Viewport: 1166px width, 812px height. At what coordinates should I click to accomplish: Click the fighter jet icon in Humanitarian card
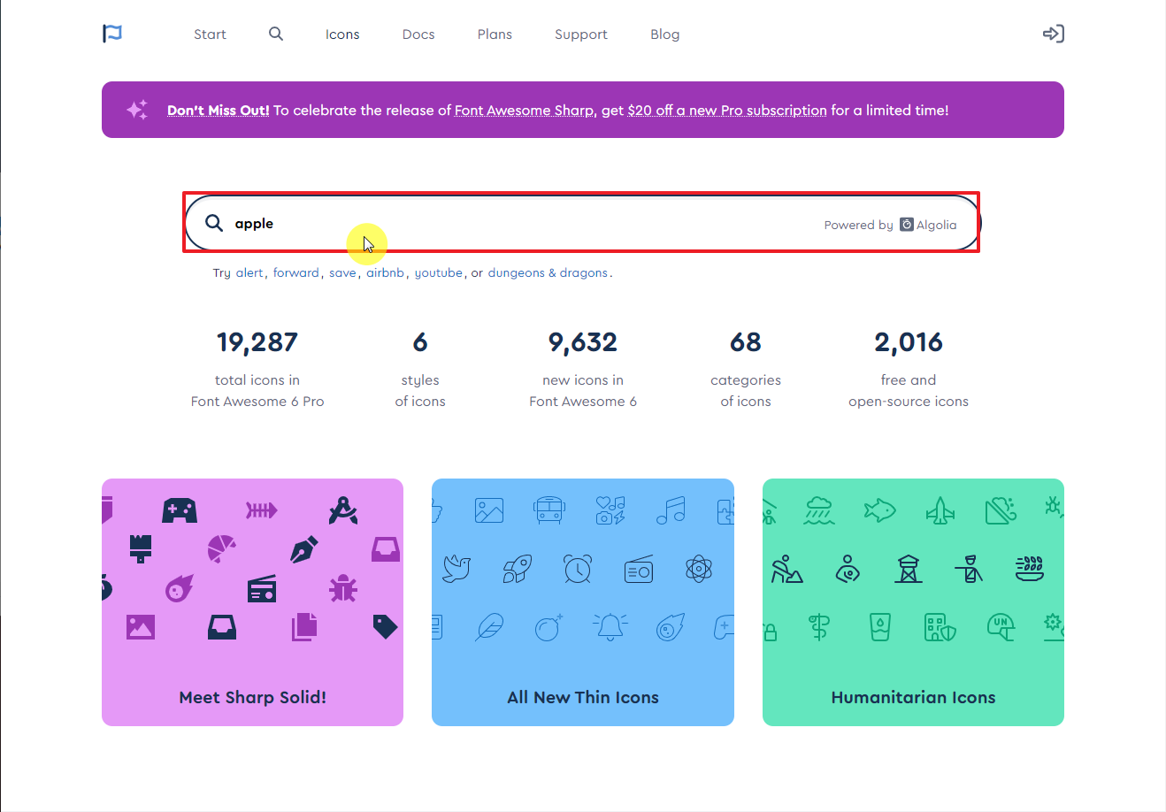coord(940,510)
